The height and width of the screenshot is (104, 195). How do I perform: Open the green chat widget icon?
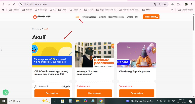click(6, 92)
